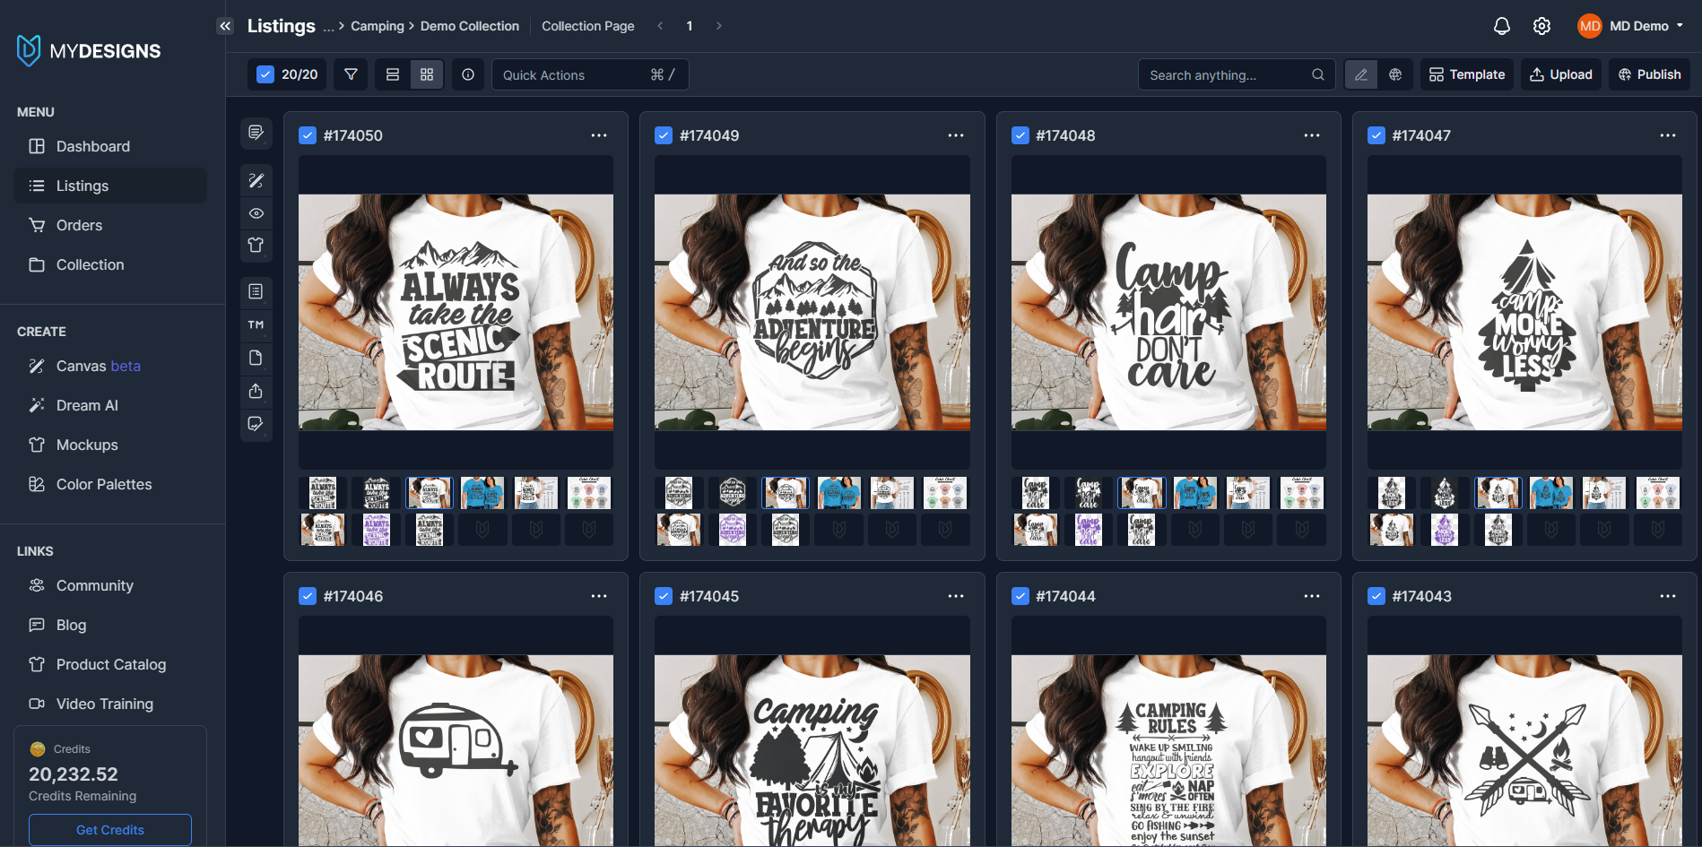
Task: Expand the options menu on listing #174050
Action: pos(599,135)
